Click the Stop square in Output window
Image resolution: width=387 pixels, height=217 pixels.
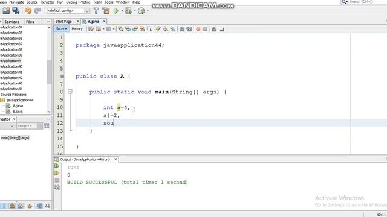click(57, 180)
